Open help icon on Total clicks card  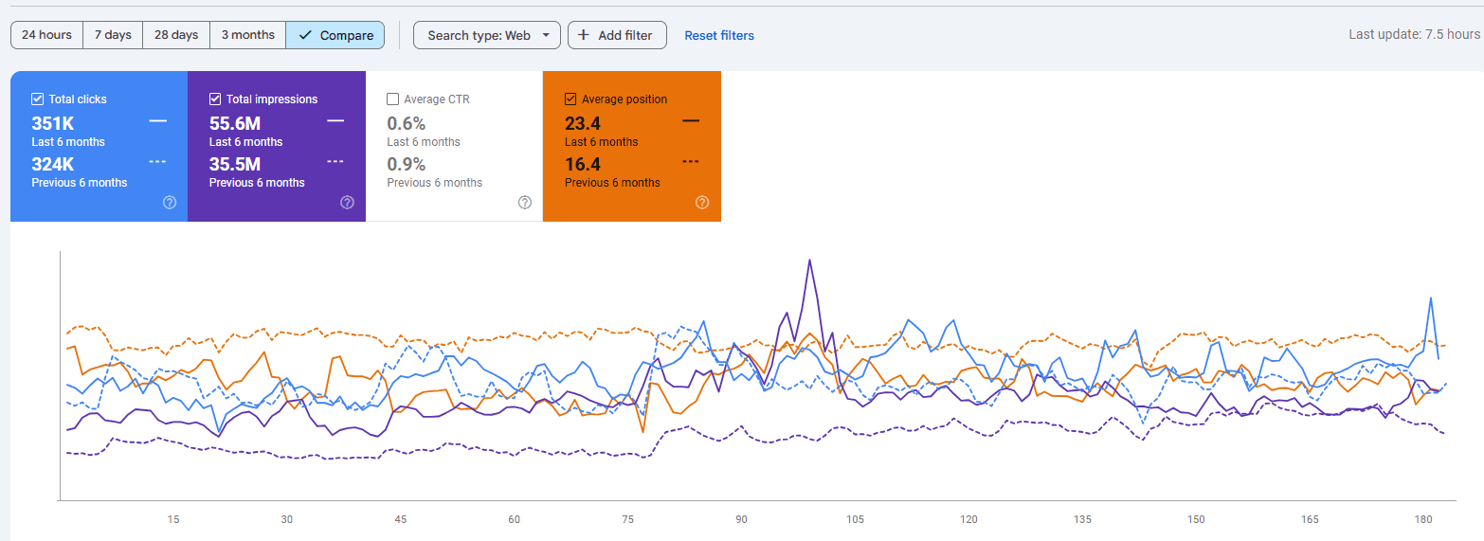point(170,202)
